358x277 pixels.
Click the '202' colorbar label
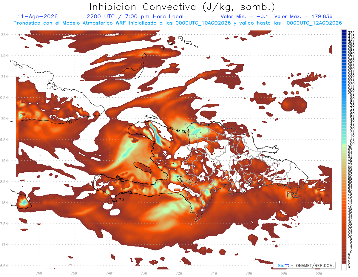[x=351, y=93]
